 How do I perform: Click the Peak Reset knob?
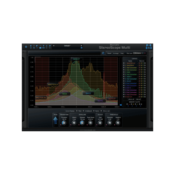pos(90,123)
